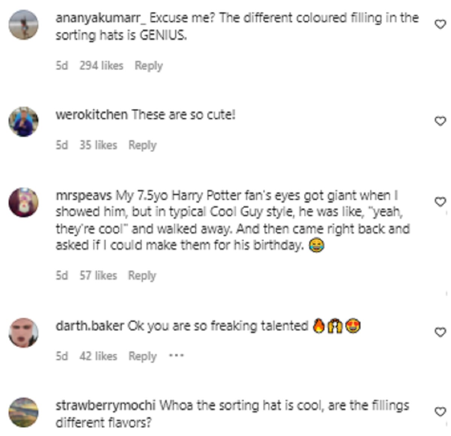The image size is (451, 436).
Task: Reply to darth.baker's comment
Action: [142, 356]
